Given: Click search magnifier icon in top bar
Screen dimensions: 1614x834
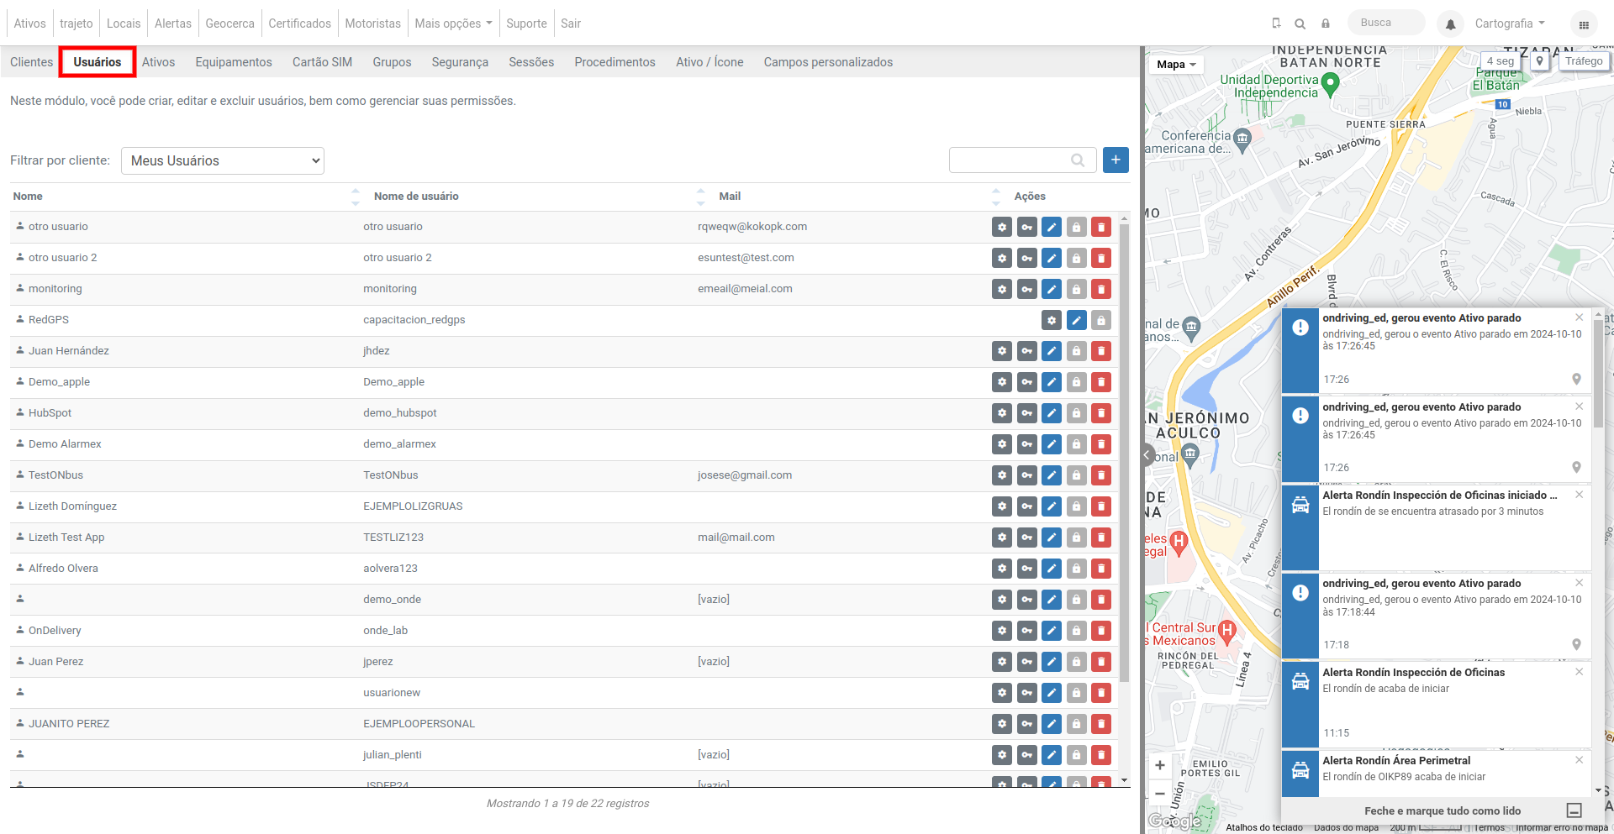Looking at the screenshot, I should 1300,24.
